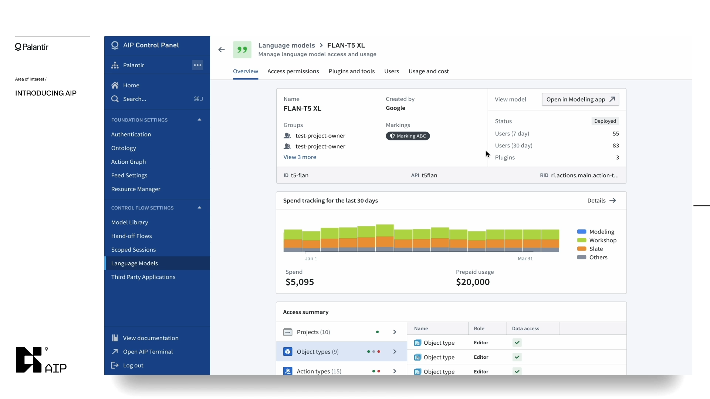The height and width of the screenshot is (399, 710).
Task: Click the View documentation book icon
Action: [115, 338]
